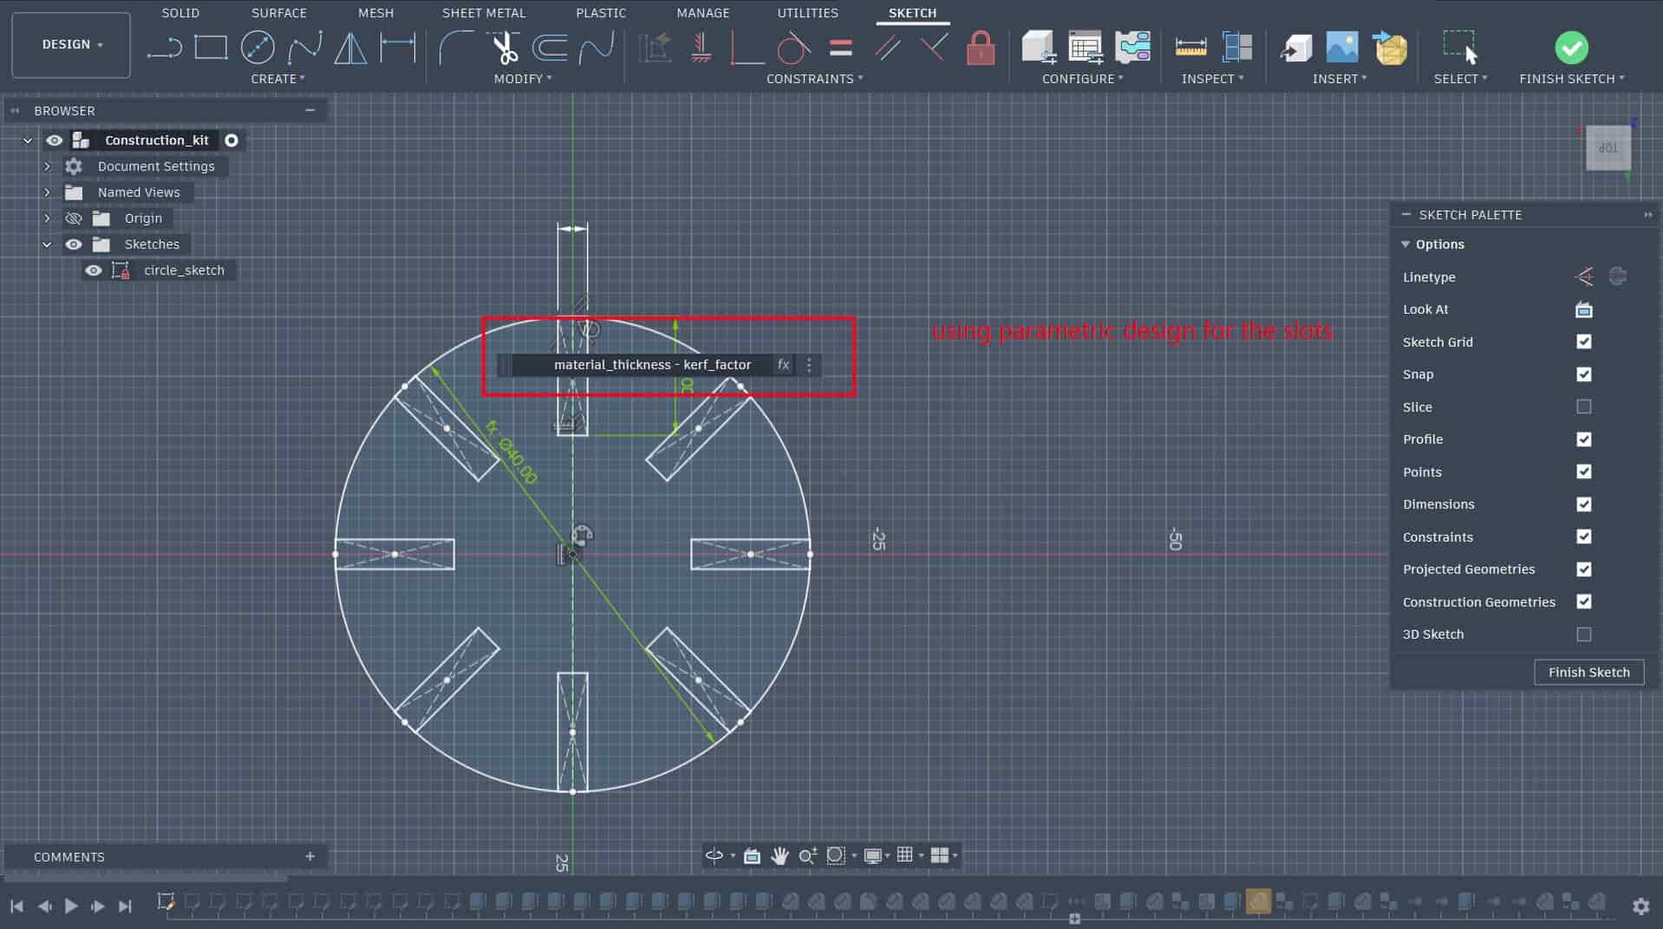Select the circle_sketch tree item
1663x929 pixels.
click(x=184, y=270)
